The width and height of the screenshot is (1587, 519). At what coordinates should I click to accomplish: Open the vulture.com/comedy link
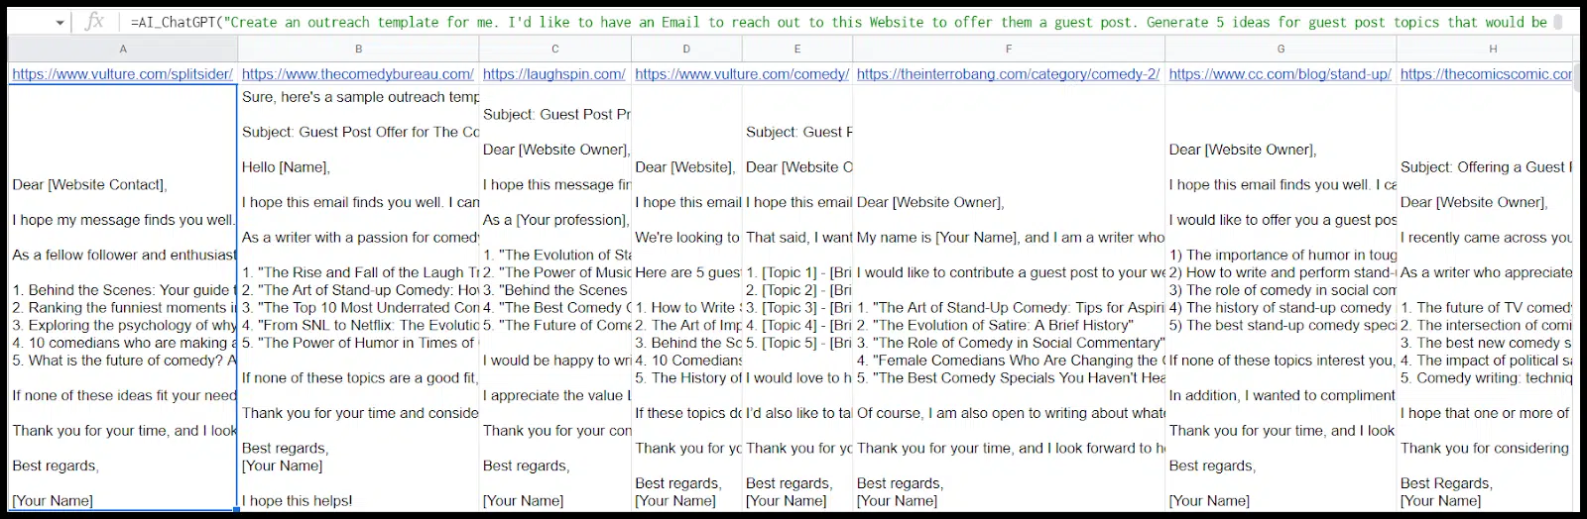(x=742, y=74)
